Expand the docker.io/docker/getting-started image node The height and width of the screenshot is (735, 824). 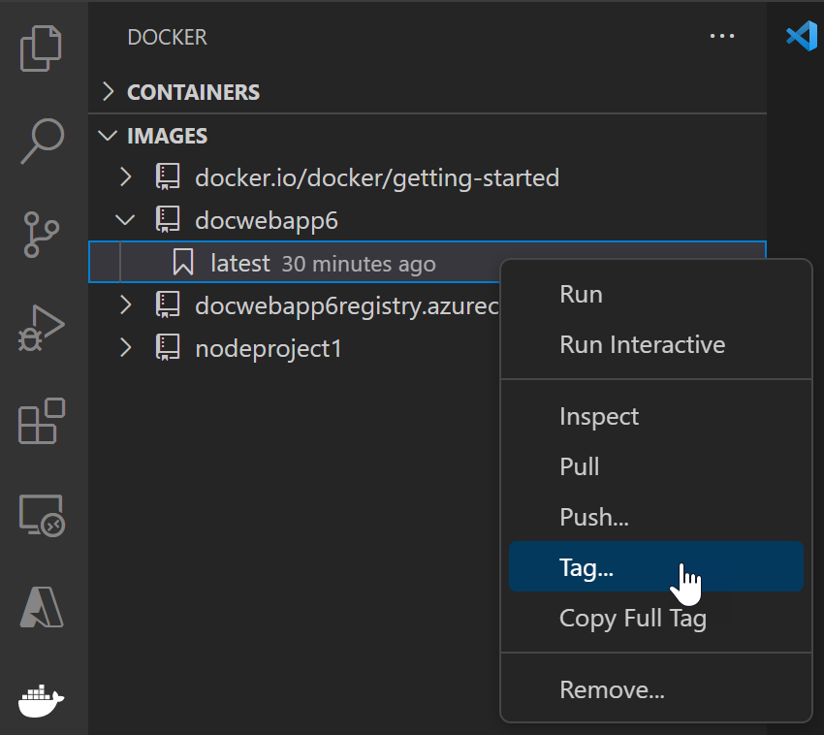tap(126, 177)
